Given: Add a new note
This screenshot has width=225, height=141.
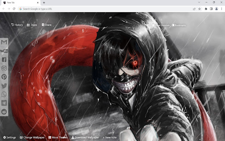Looking at the screenshot, I should 110,137.
